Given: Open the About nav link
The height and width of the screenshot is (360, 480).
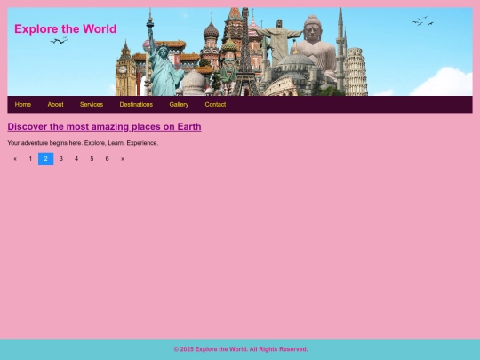Looking at the screenshot, I should point(55,105).
